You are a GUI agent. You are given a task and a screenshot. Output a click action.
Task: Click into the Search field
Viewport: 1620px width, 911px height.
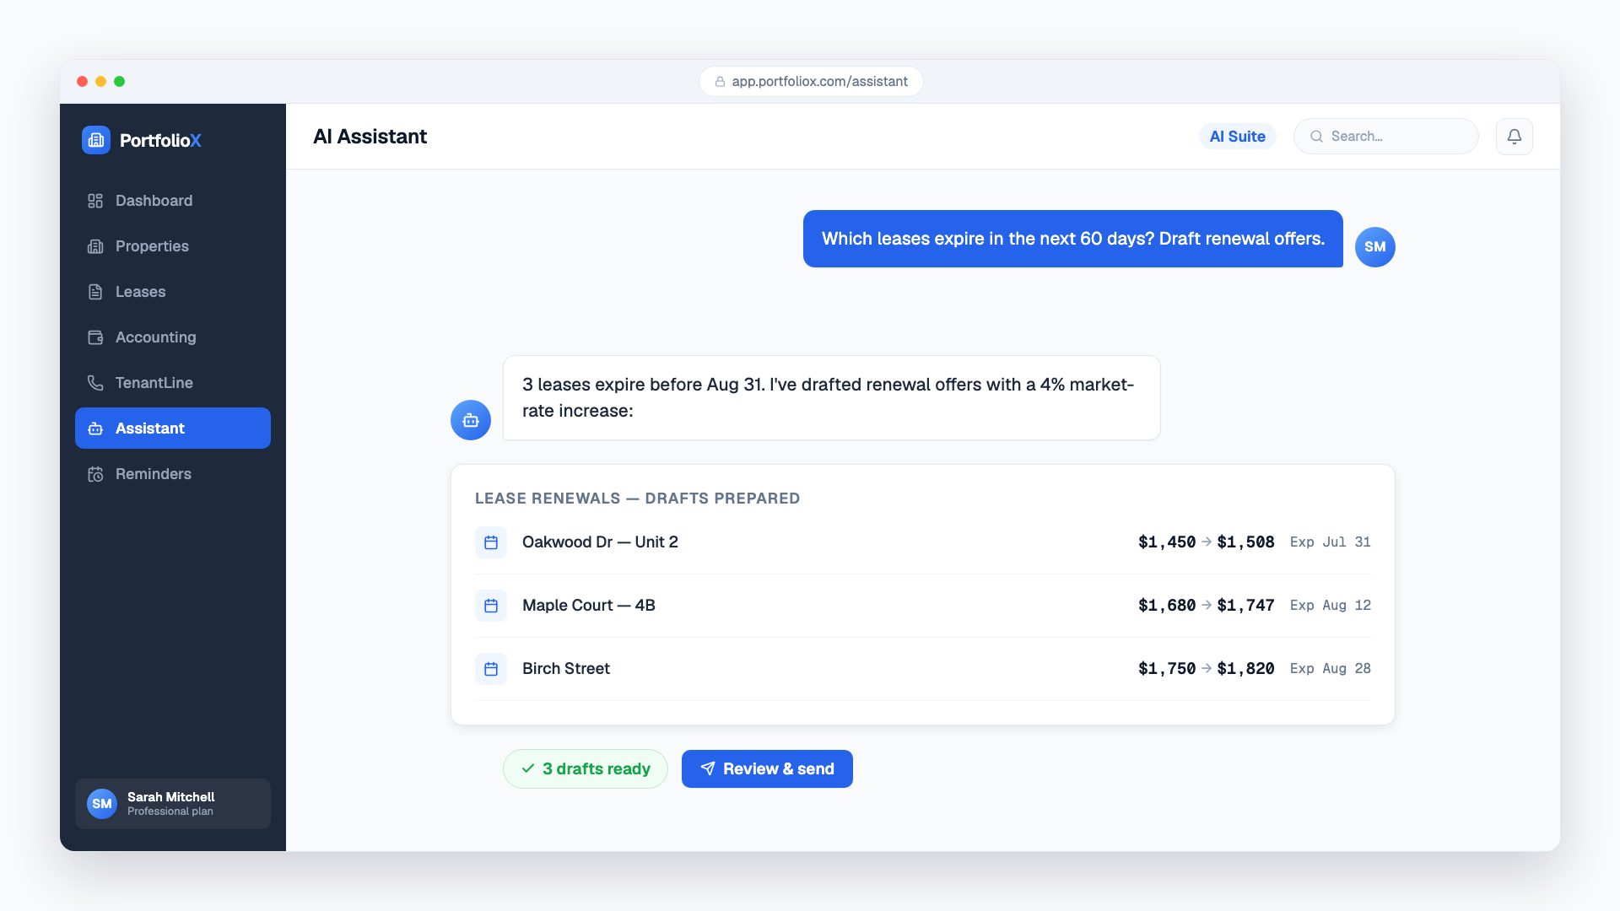1386,137
